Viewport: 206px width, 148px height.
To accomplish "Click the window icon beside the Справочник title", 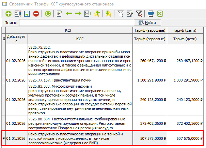I will pyautogui.click(x=5, y=4).
